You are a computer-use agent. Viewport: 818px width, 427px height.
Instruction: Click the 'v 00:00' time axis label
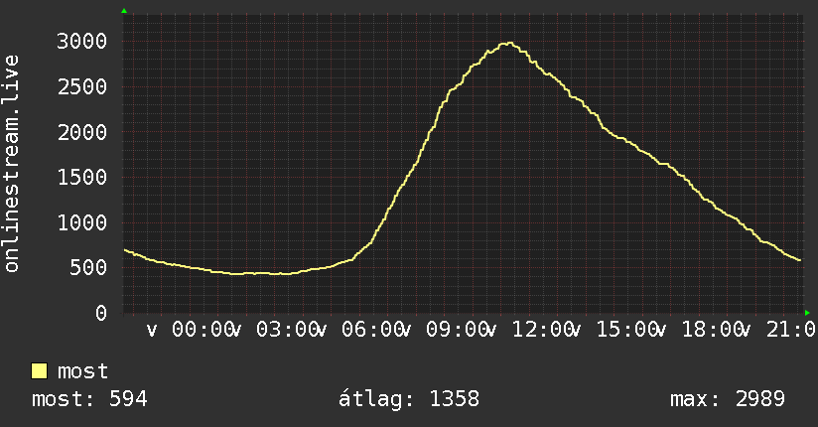(x=191, y=330)
